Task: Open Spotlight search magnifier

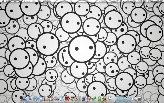Action: pos(161,1)
